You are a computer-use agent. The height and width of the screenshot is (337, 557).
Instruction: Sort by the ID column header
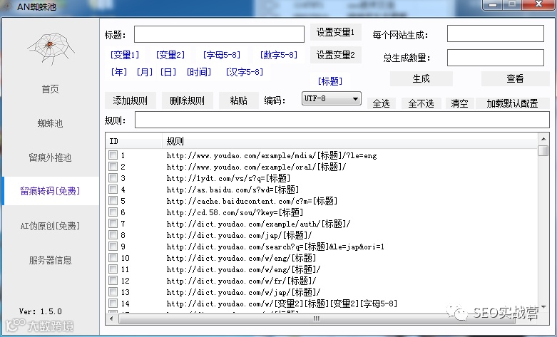point(134,141)
